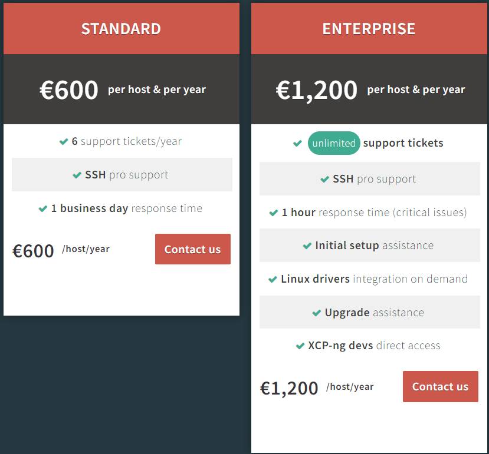
Task: Click the Enterprise plan Contact us button
Action: 441,386
